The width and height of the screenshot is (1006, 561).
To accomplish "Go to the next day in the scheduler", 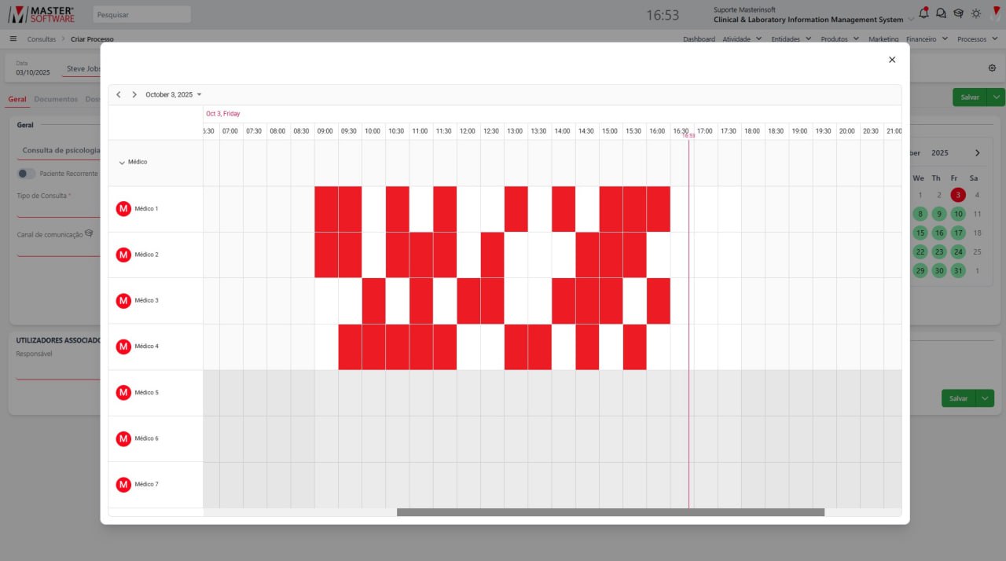I will point(134,94).
